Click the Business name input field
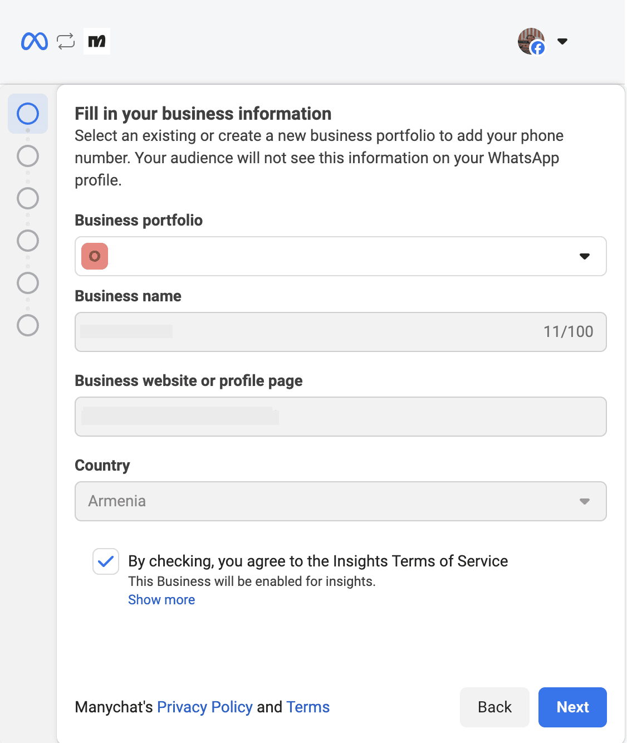The width and height of the screenshot is (627, 743). coord(341,332)
